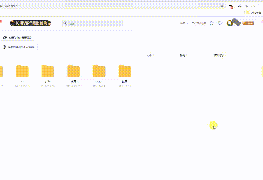Open the YY folder
Viewport: 263px width, 180px height.
(22, 71)
